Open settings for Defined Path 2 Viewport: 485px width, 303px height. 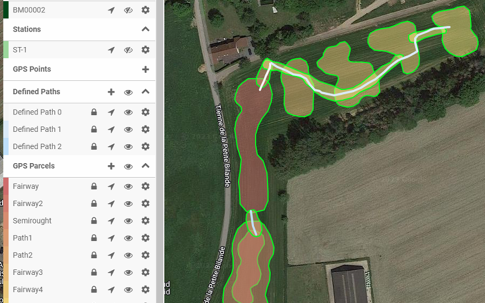145,147
